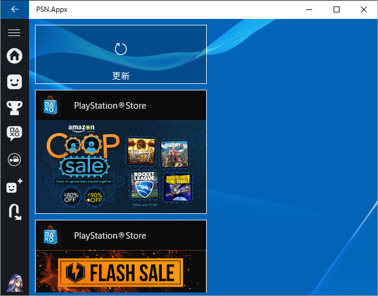Open PlayStation Store bag icon above Coop sale

[50, 105]
